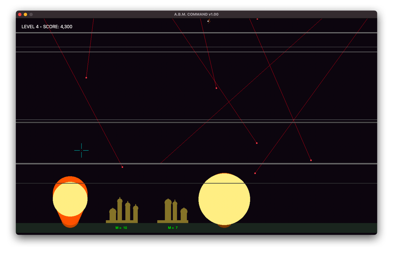Click the dark green ground strip between the two cities
This screenshot has width=393, height=256.
point(147,228)
